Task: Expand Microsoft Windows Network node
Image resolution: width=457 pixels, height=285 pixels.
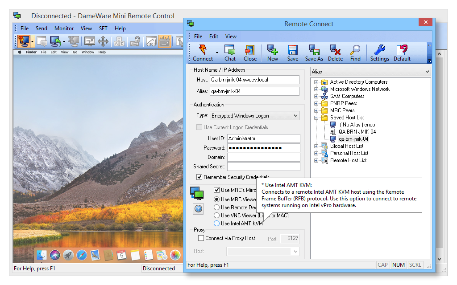Action: (x=316, y=89)
